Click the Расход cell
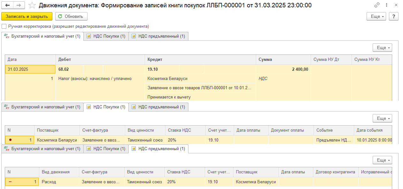 coord(59,182)
